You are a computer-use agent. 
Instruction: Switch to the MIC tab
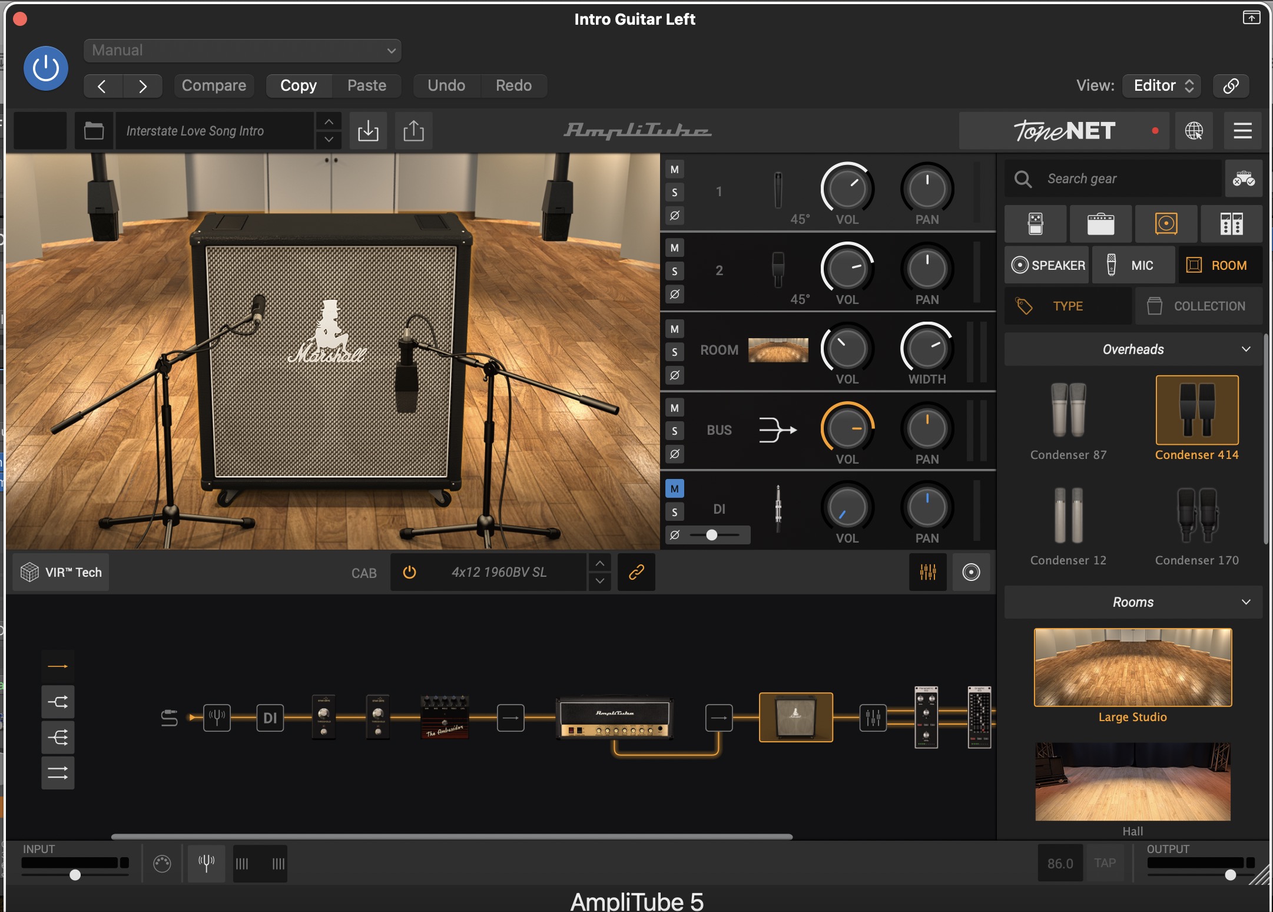click(1133, 265)
